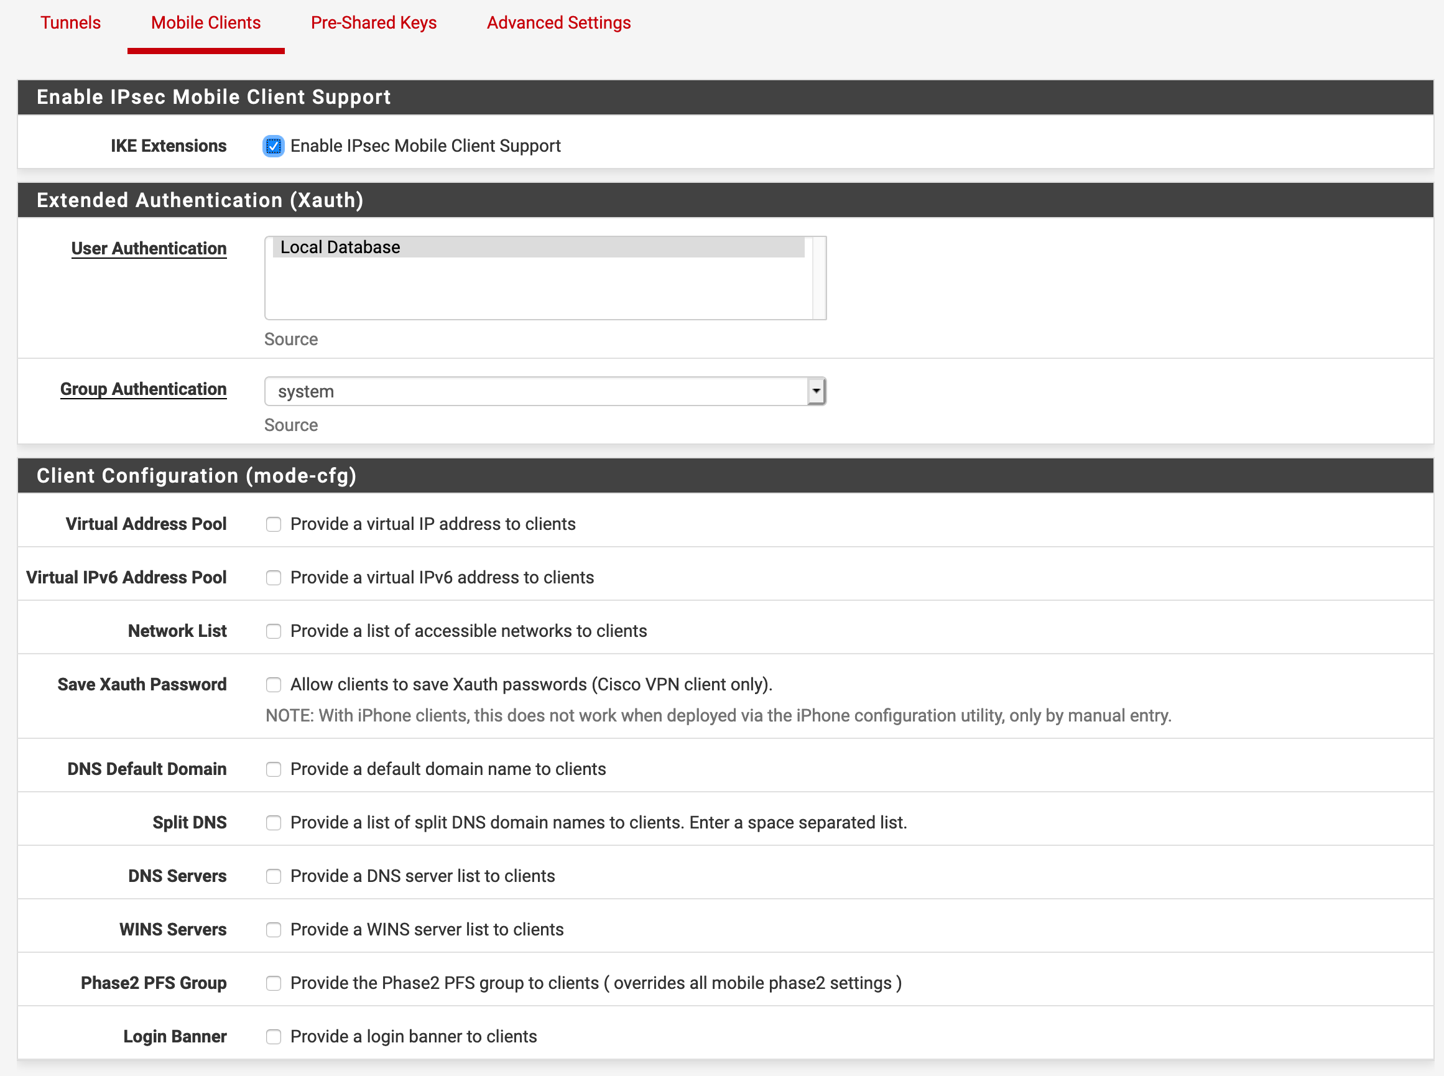Click the Split DNS label
This screenshot has height=1076, width=1444.
coord(190,823)
